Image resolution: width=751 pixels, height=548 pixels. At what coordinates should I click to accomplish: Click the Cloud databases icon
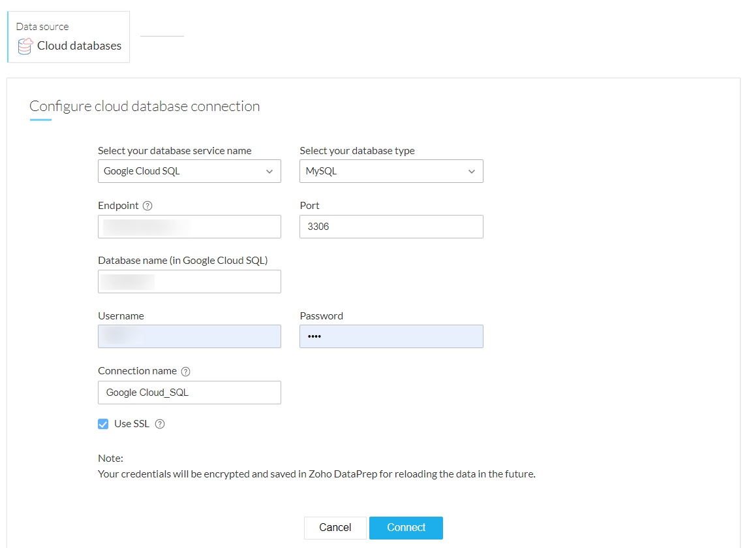point(25,46)
